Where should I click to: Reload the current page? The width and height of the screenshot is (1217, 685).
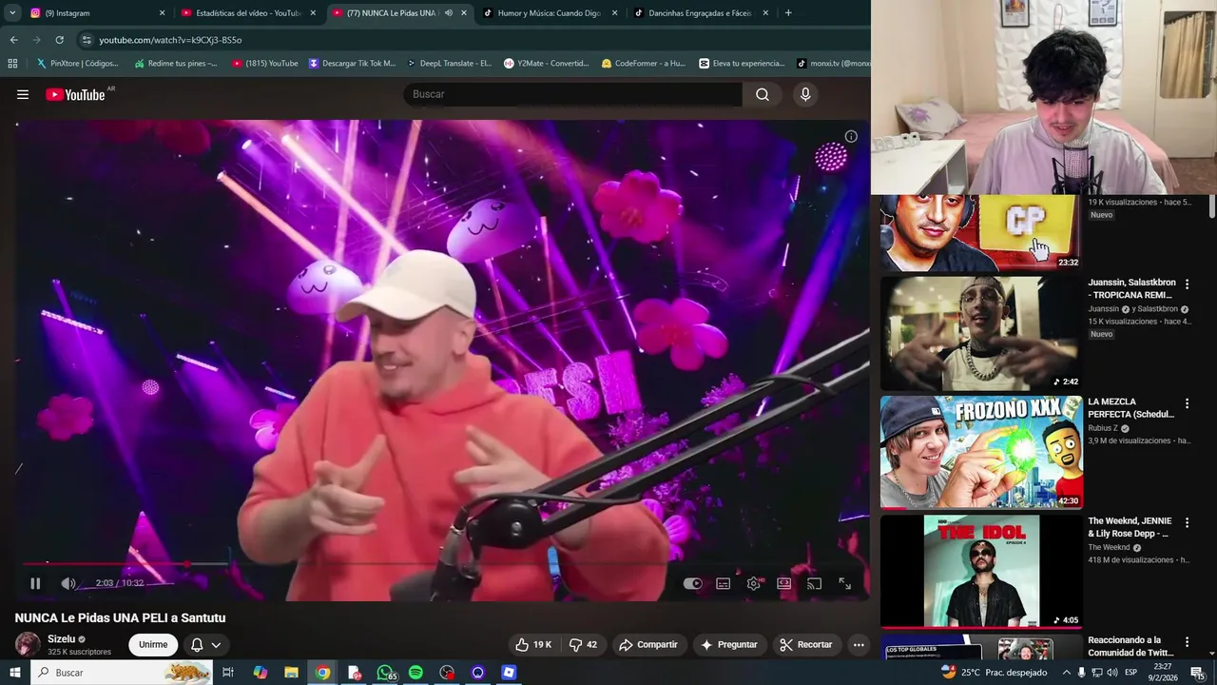tap(59, 40)
